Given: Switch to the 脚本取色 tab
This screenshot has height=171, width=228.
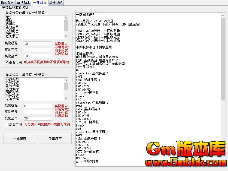Looking at the screenshot, I should point(7,3).
